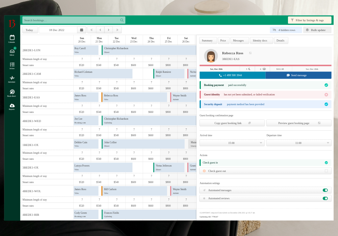
Task: Jump back with the double-left arrow
Action: pos(92,30)
